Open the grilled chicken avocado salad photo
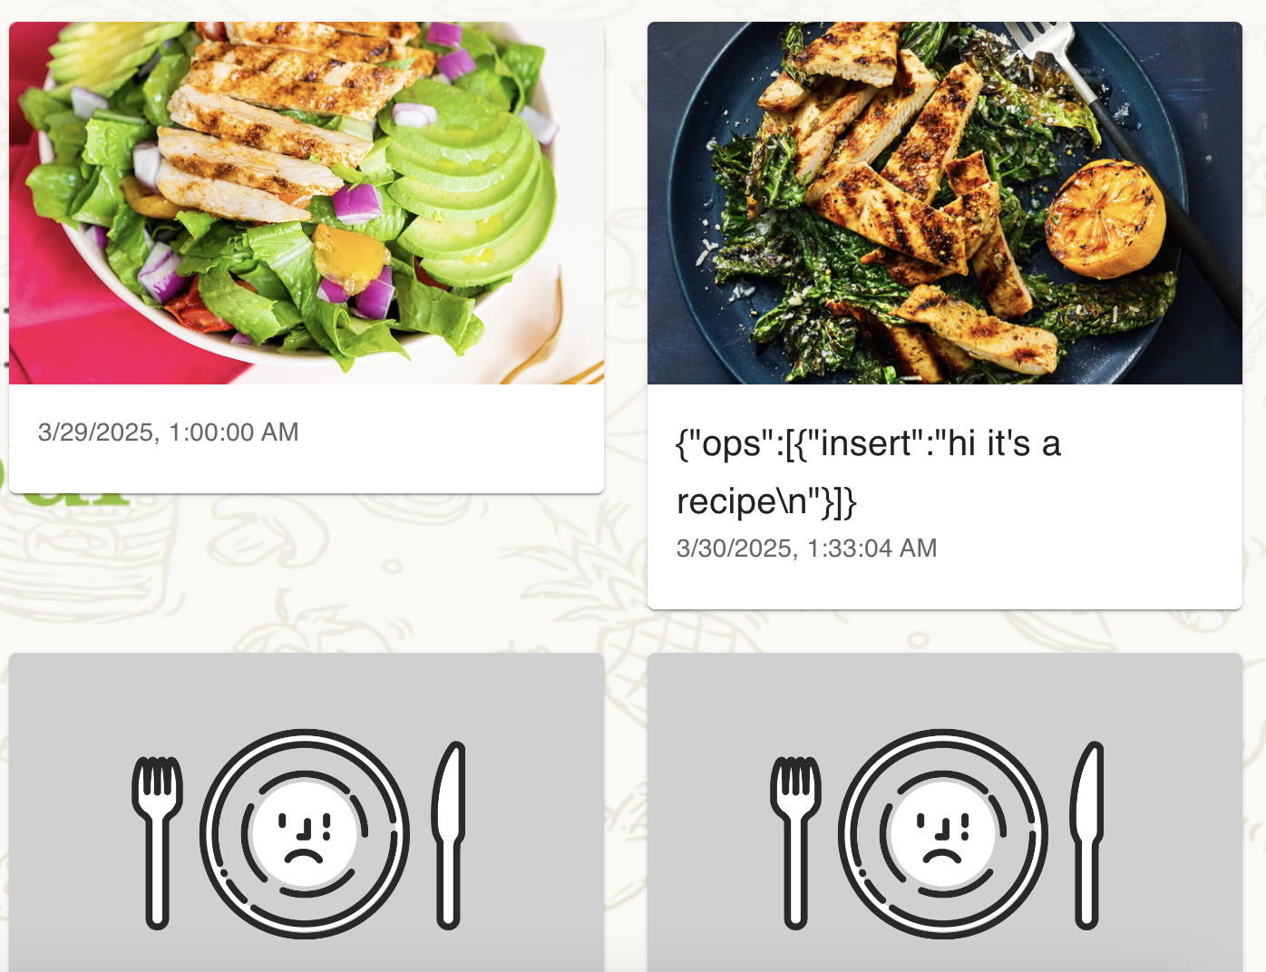The width and height of the screenshot is (1266, 972). [x=307, y=203]
